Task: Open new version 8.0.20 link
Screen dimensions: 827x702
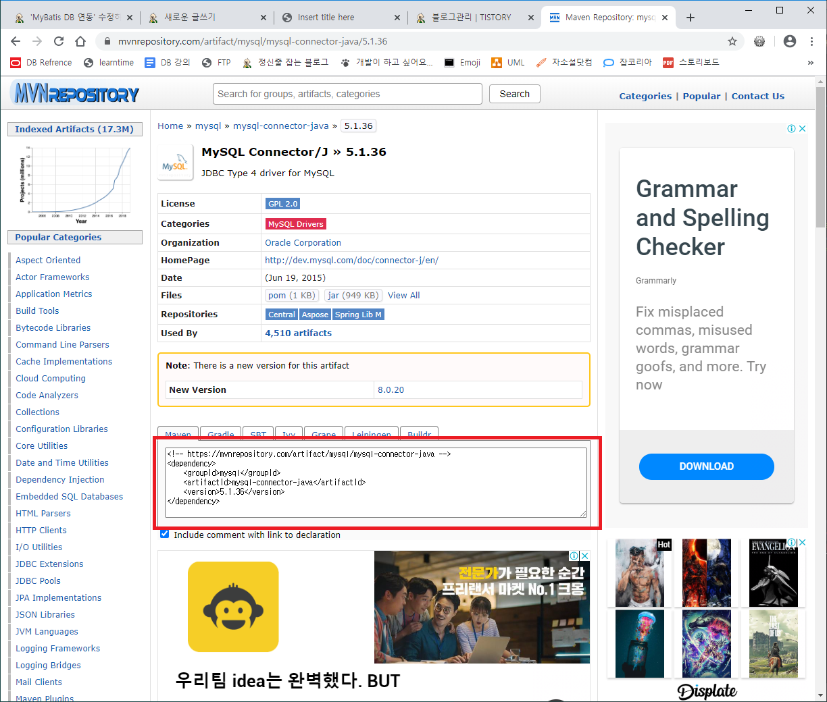Action: 391,389
